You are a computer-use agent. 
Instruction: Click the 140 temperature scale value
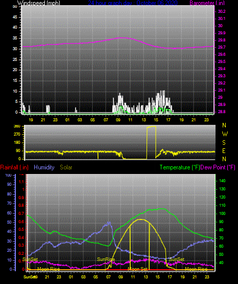coord(222,181)
